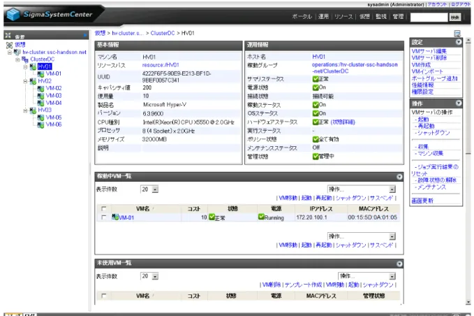The image size is (474, 316).
Task: Collapse the hv-cluster.ssc-handson.net tree node
Action: (x=10, y=52)
